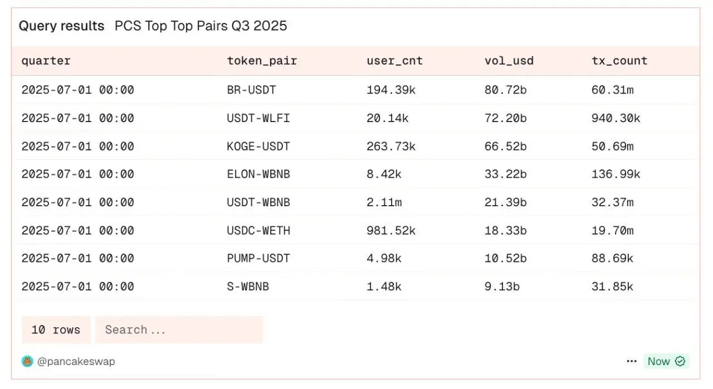Sort by the quarter column header

coord(46,61)
